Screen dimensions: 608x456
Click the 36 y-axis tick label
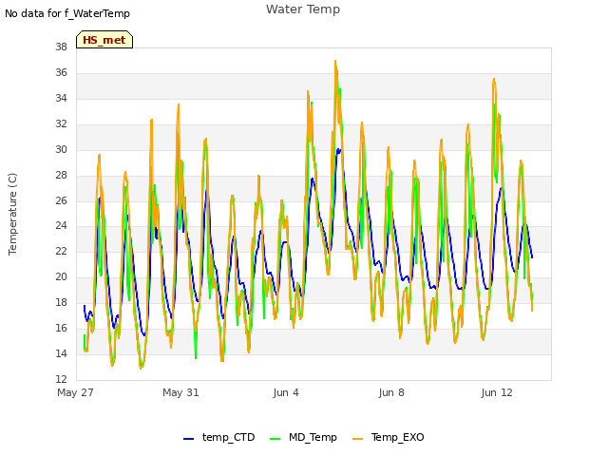point(61,72)
